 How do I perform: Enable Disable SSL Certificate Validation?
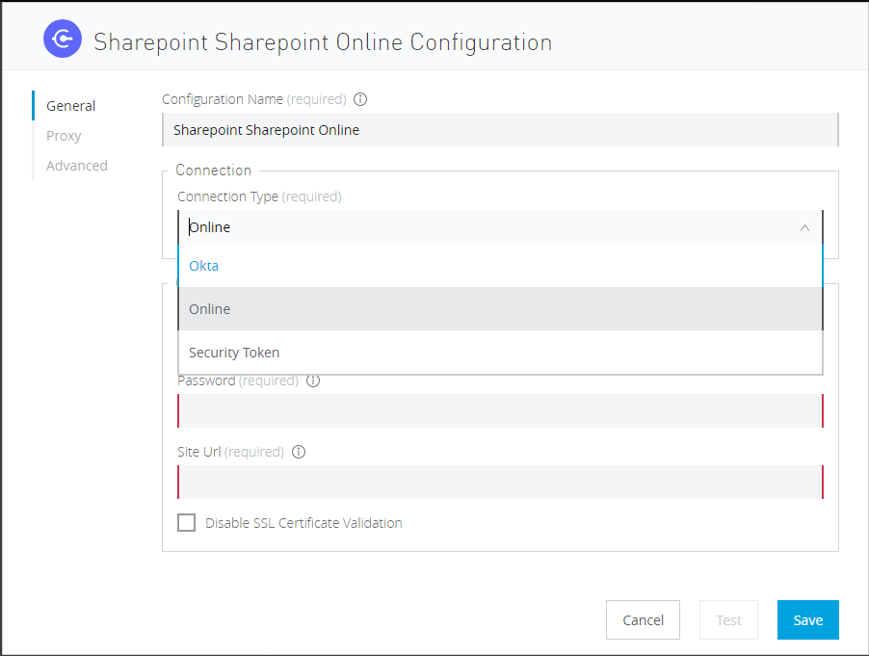tap(186, 522)
